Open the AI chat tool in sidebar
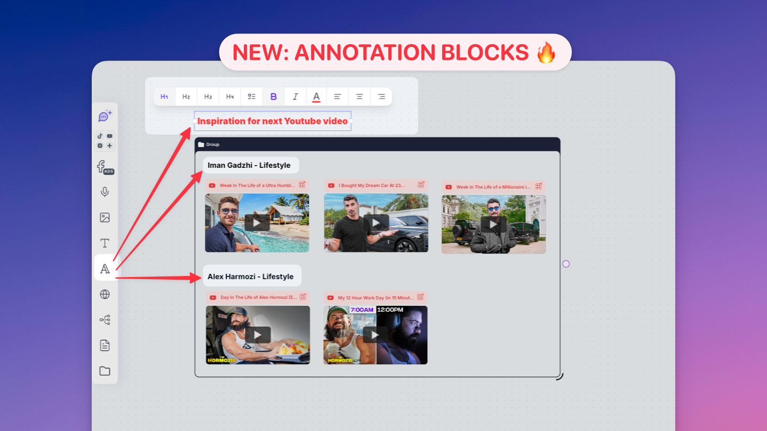The image size is (767, 431). 105,116
